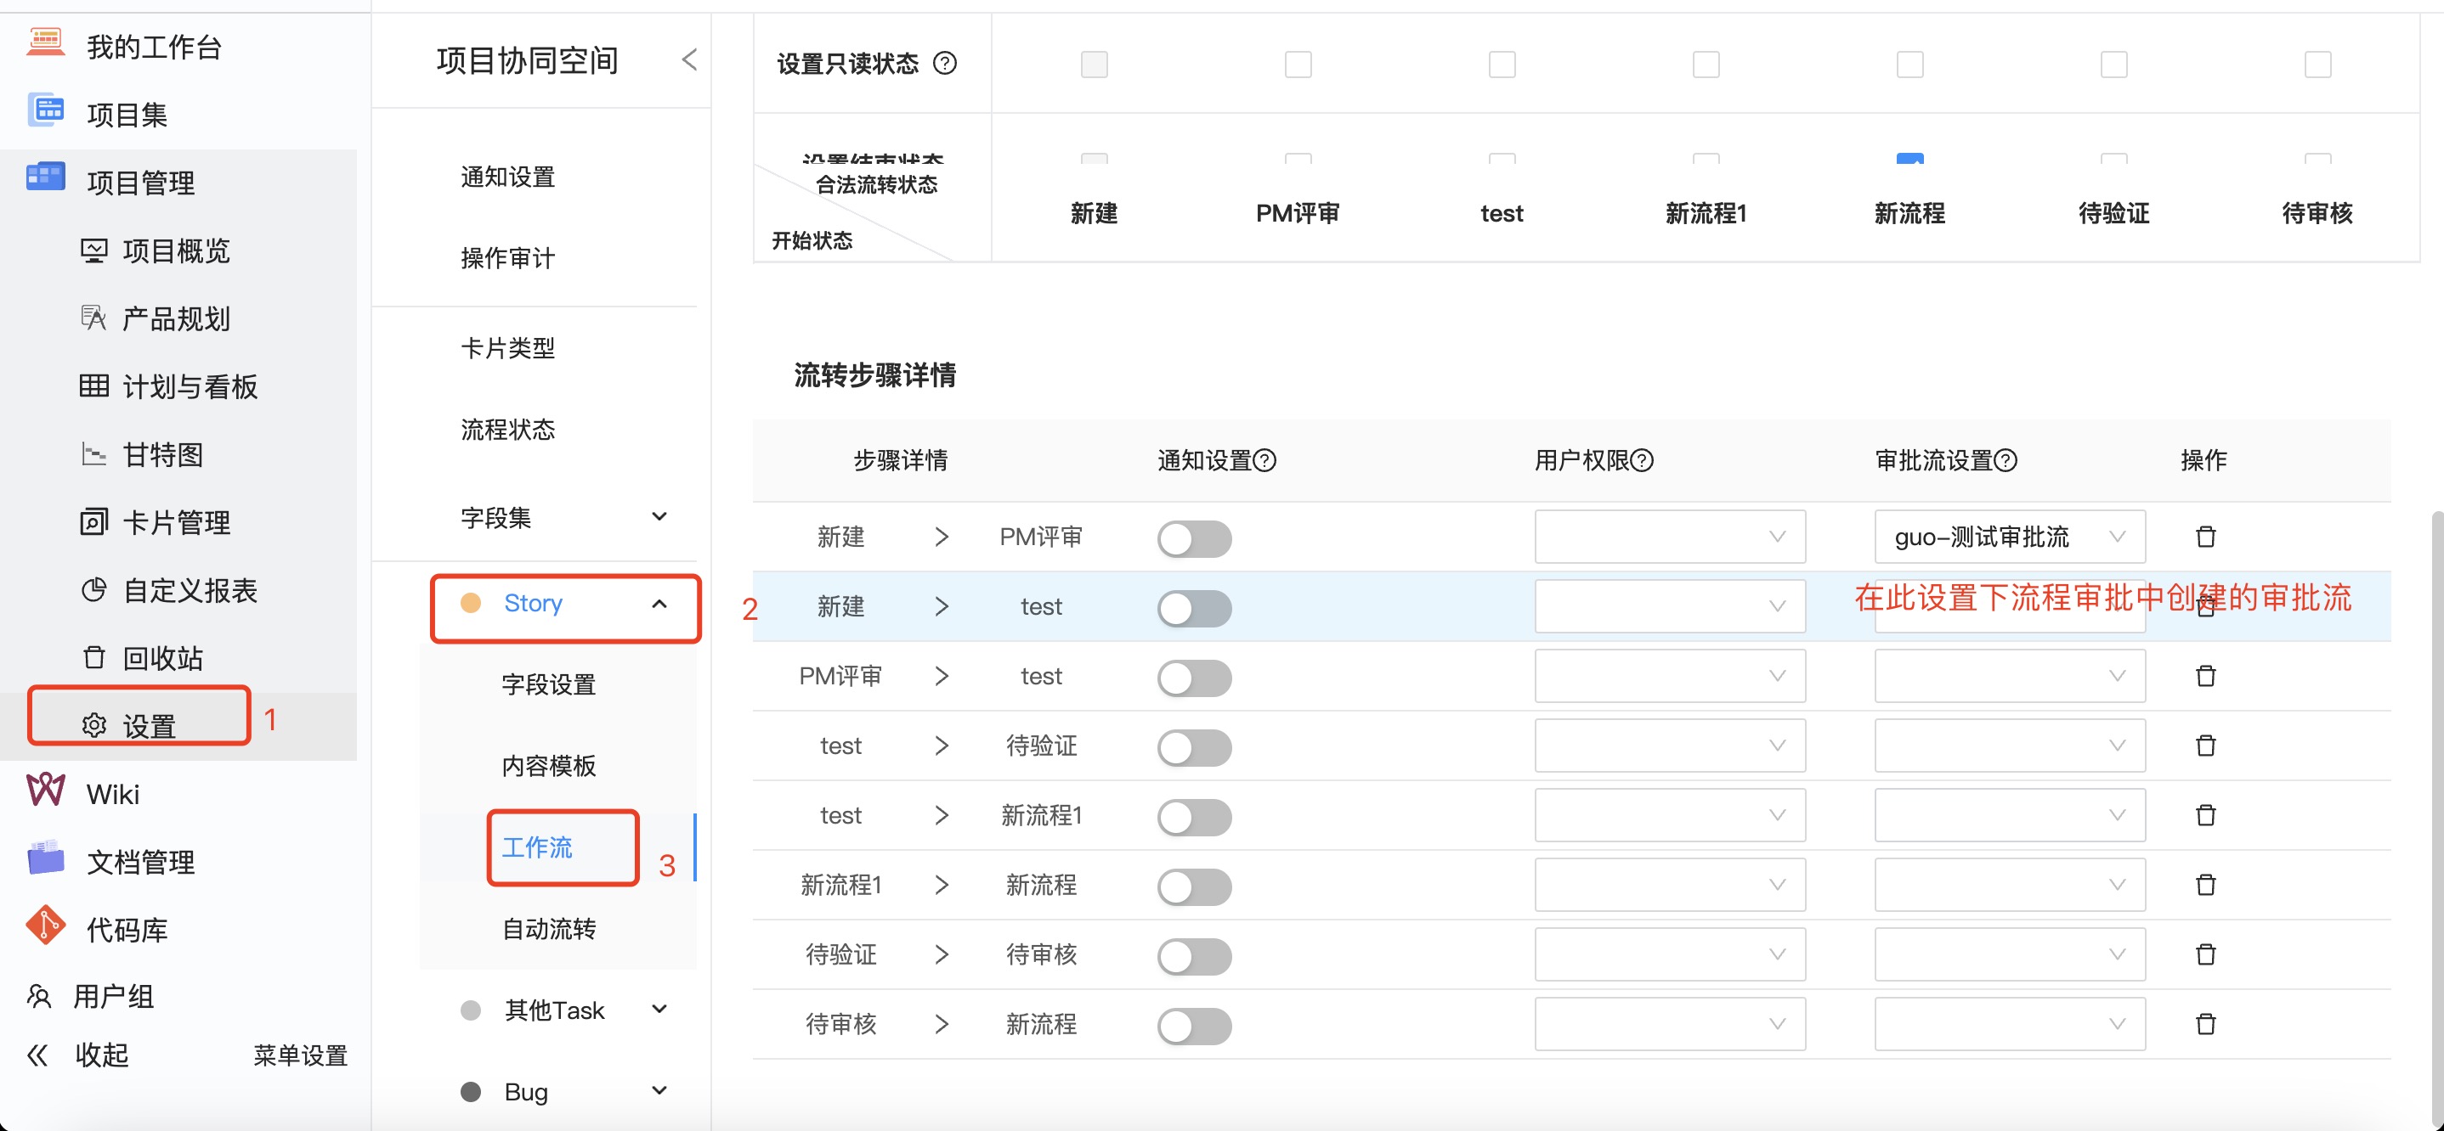The height and width of the screenshot is (1131, 2444).
Task: Open the approval flow dropdown showing guo-测试审批流
Action: coord(2009,536)
